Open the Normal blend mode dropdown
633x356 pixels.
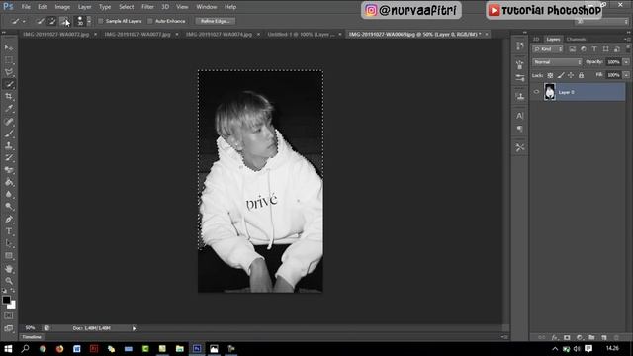(x=557, y=62)
